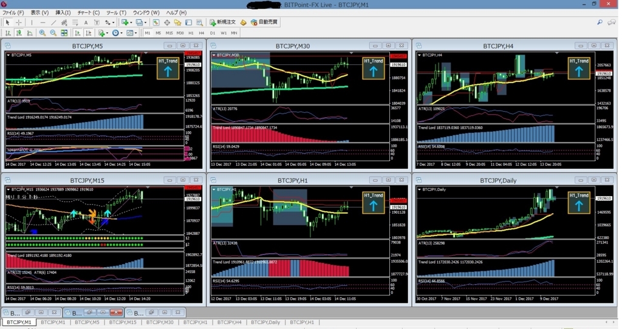Switch to the BTCJPY,M30 bottom tab
This screenshot has width=622, height=329.
(160, 322)
